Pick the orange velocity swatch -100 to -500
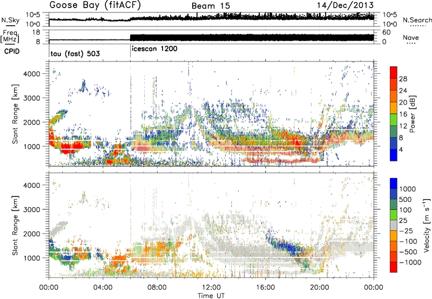The image size is (432, 299). coord(394,246)
